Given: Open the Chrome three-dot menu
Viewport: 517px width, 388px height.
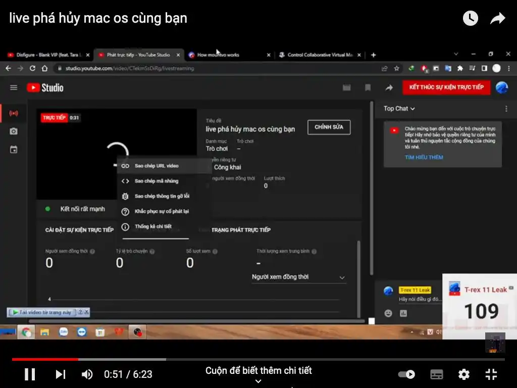Looking at the screenshot, I should pos(509,68).
